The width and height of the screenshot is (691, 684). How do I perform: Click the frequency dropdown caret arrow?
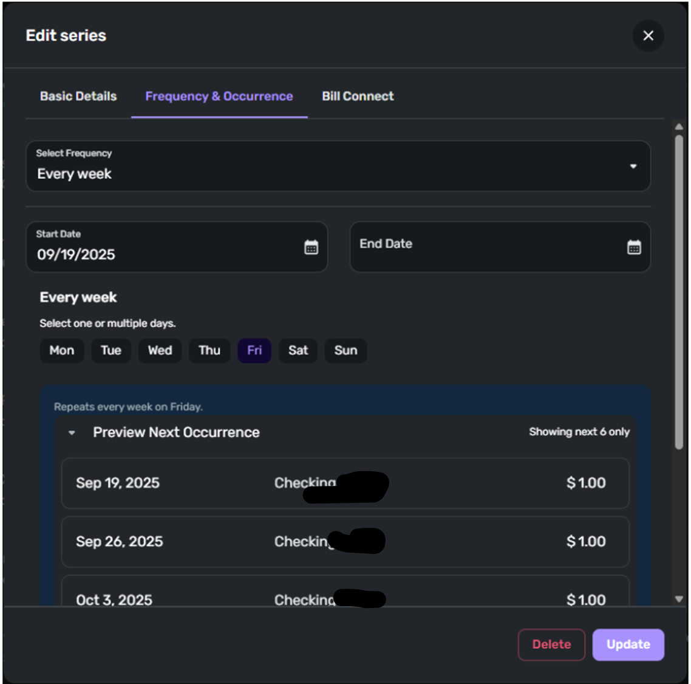[633, 167]
